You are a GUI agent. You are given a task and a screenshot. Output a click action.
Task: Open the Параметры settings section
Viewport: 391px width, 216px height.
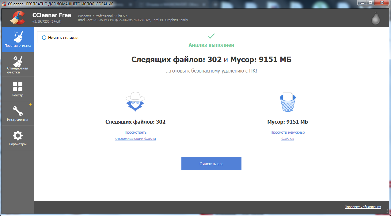pos(18,138)
